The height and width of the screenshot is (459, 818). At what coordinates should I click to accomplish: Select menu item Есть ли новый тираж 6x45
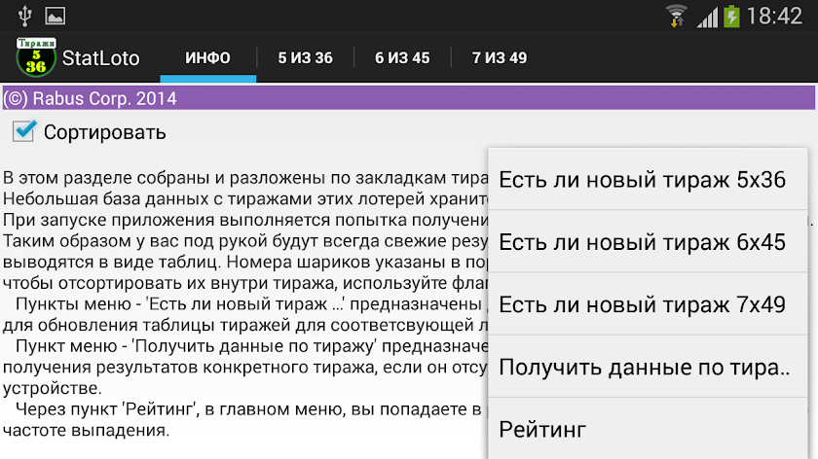[648, 242]
